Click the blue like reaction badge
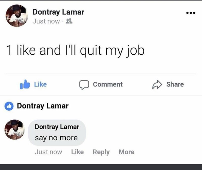The width and height of the screenshot is (202, 170). tap(10, 106)
